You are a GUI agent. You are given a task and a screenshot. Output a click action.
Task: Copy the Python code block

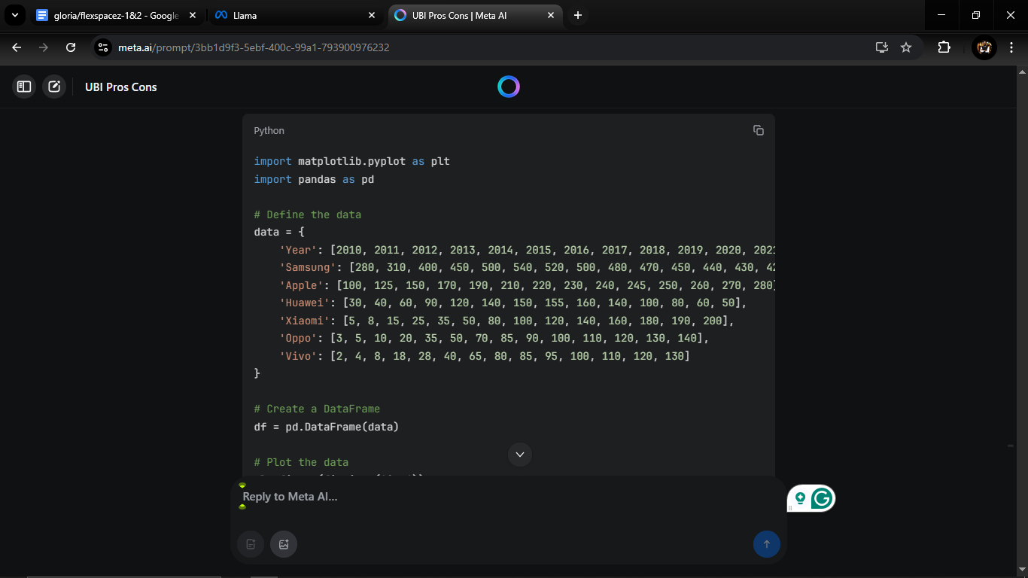(759, 130)
